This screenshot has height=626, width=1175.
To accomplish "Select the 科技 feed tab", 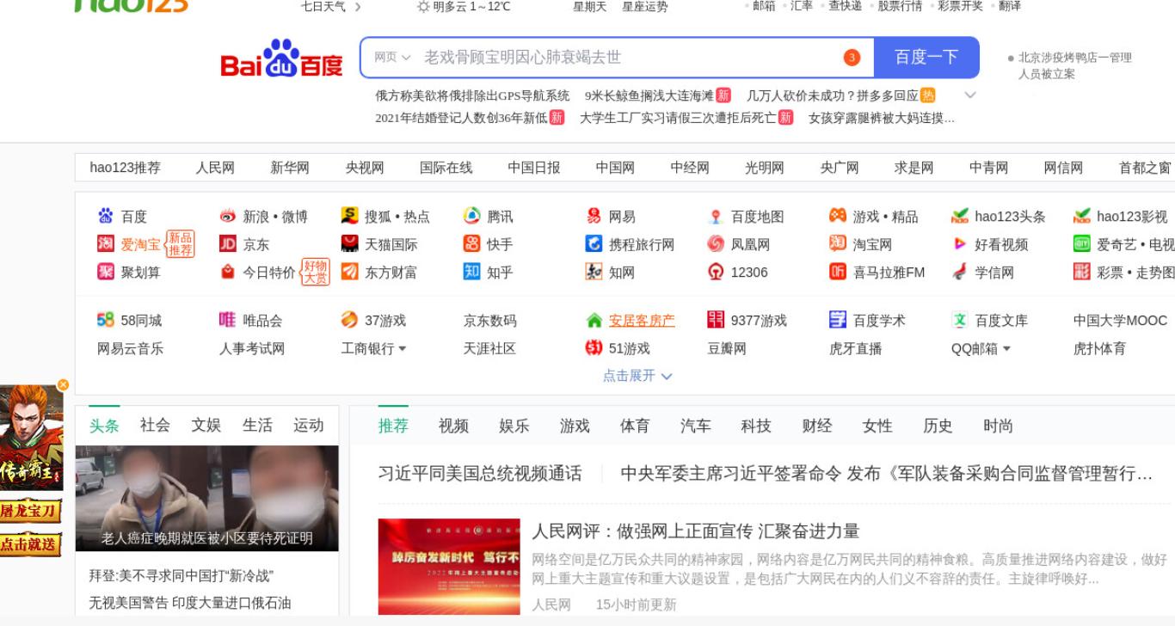I will [x=756, y=426].
